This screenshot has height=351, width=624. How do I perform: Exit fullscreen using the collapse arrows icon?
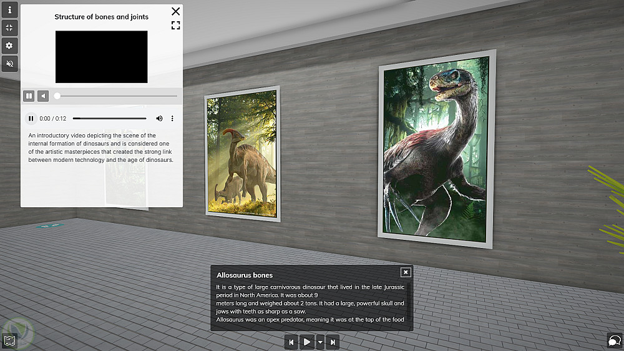click(9, 27)
